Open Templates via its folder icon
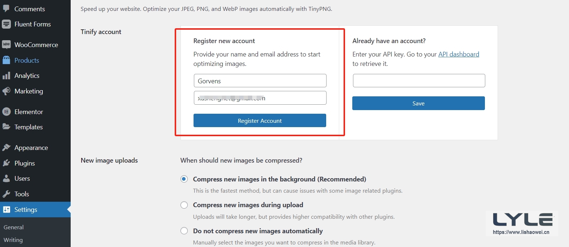Image resolution: width=569 pixels, height=247 pixels. coord(6,127)
